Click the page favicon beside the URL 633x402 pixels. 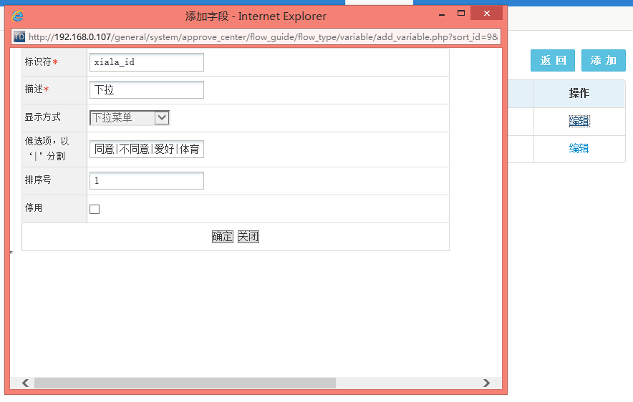point(19,36)
